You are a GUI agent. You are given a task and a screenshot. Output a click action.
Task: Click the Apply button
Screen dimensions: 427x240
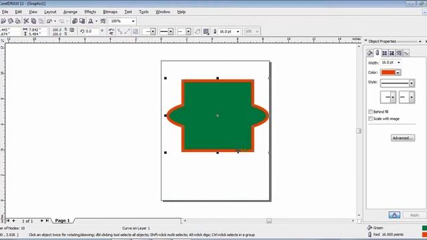pyautogui.click(x=414, y=215)
